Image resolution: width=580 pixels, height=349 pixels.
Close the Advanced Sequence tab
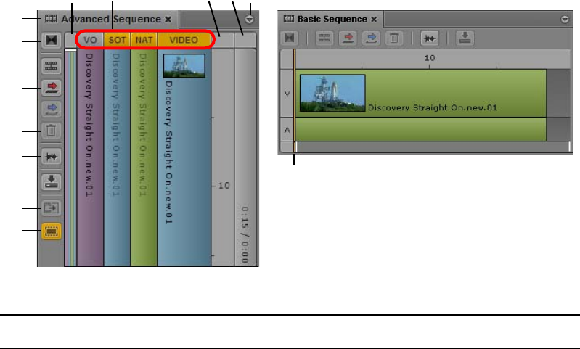(x=168, y=19)
